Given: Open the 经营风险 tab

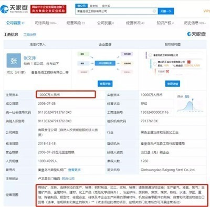Looking at the screenshot, I should point(76,23).
